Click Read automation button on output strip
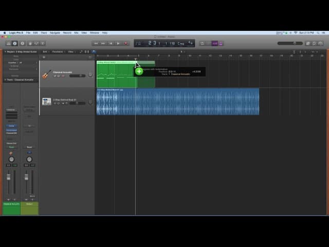The height and width of the screenshot is (247, 329). pyautogui.click(x=29, y=147)
